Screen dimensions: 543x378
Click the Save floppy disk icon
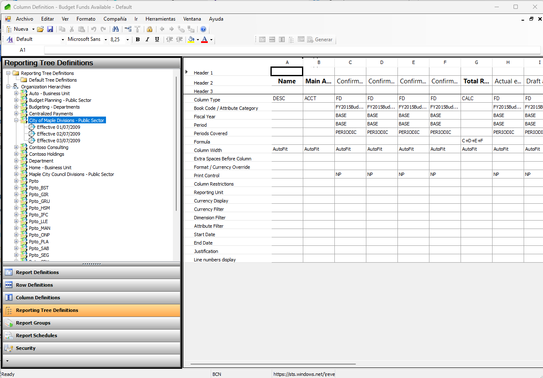click(x=50, y=29)
